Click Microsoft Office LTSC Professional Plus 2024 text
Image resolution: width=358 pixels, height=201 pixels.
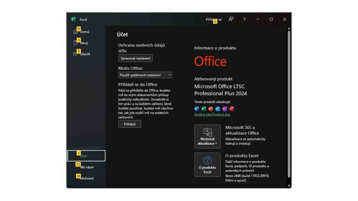[x=221, y=90]
